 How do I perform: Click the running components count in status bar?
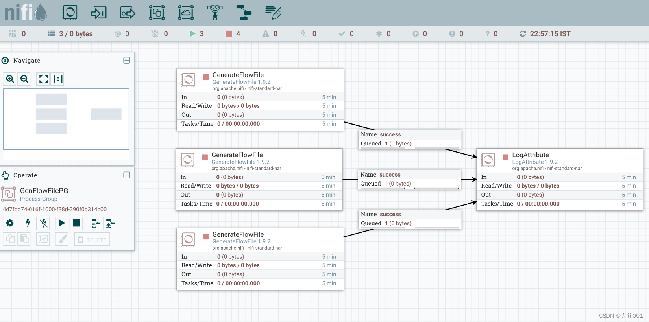[x=197, y=34]
